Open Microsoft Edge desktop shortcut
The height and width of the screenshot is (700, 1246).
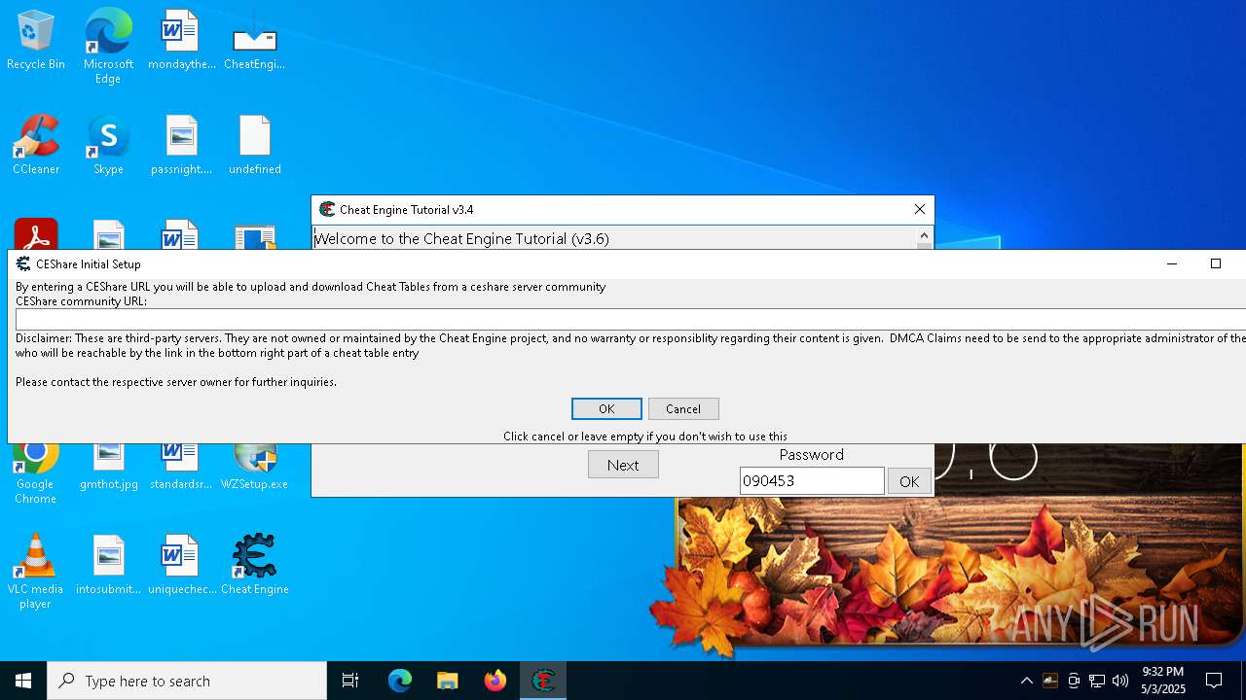pos(108,47)
